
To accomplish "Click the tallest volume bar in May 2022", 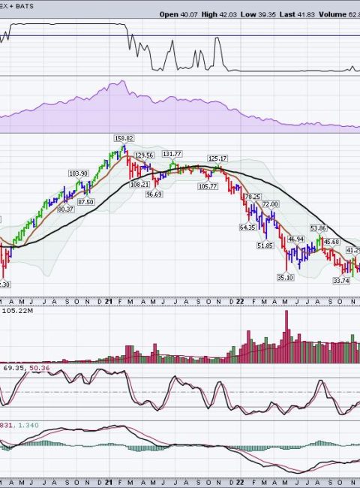I will [x=286, y=336].
